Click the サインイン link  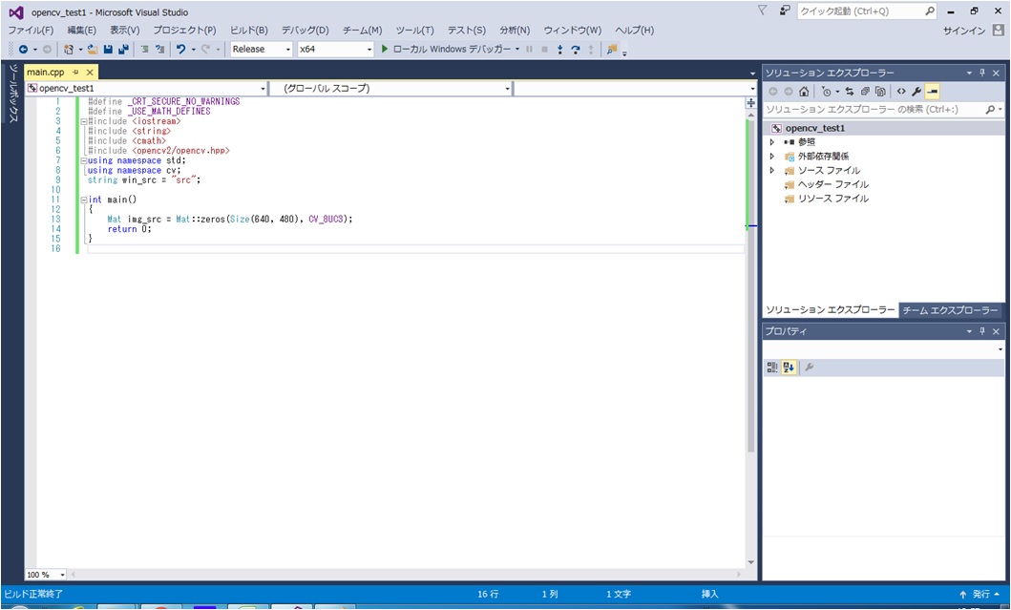click(x=964, y=31)
